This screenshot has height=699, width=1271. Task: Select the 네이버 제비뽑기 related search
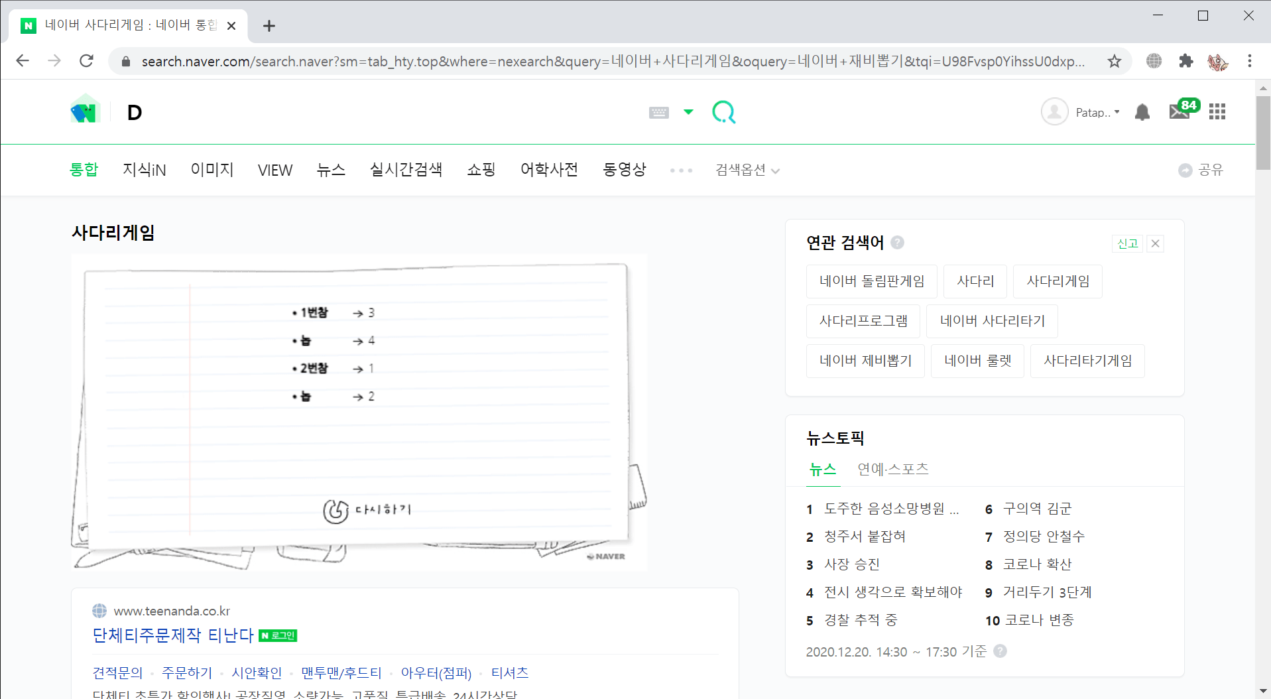[x=865, y=361]
